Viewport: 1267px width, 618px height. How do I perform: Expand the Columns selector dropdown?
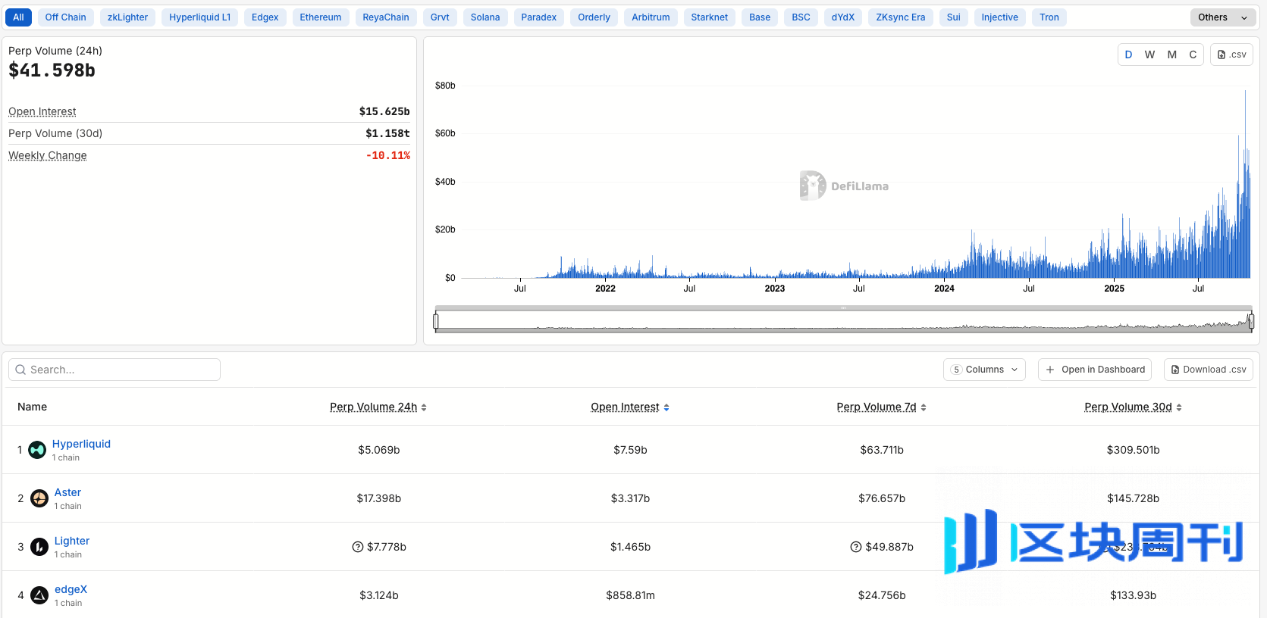coord(984,370)
